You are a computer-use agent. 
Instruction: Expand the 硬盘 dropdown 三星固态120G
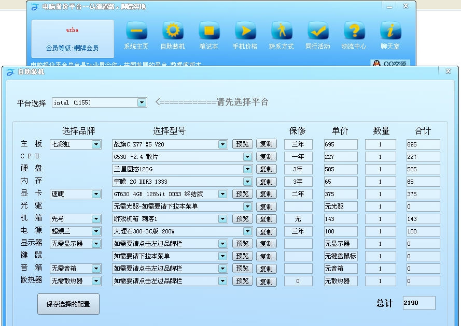click(x=247, y=169)
